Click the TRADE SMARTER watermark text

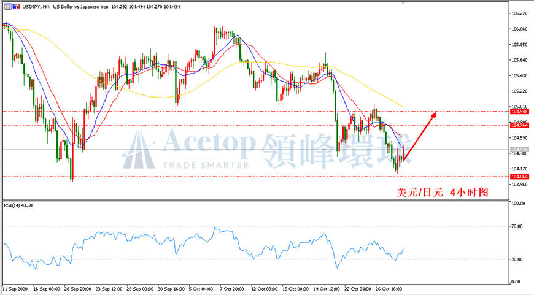tap(206, 166)
